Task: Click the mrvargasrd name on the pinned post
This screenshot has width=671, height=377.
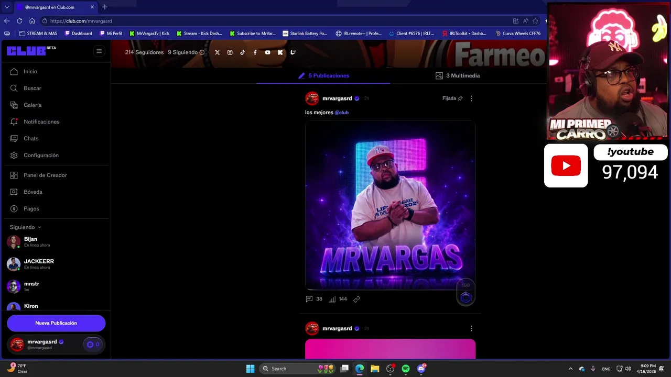Action: point(337,98)
